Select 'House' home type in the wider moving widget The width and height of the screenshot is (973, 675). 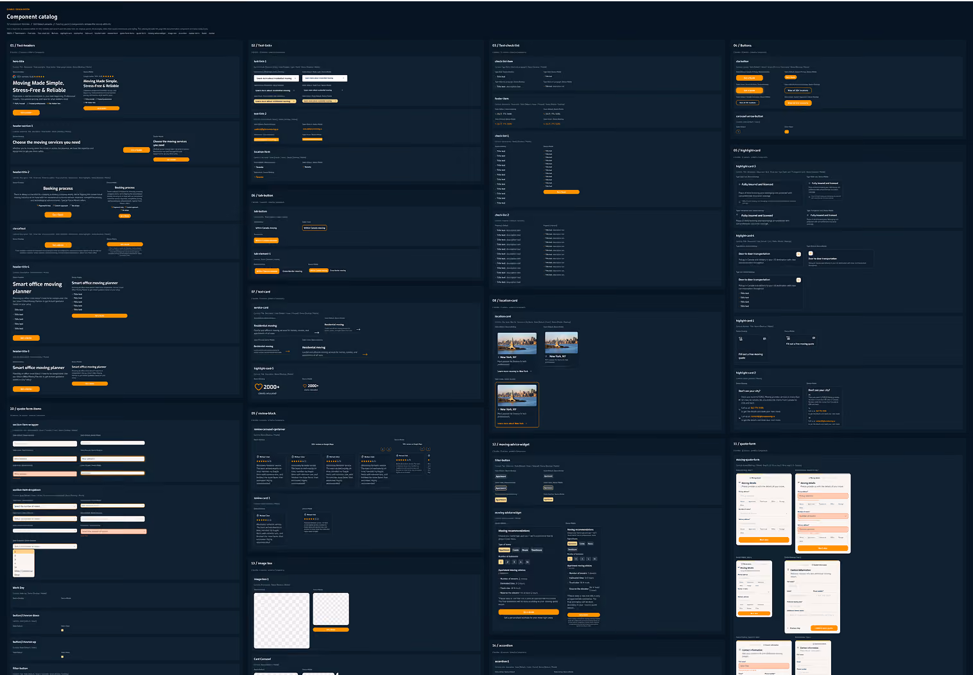(x=525, y=550)
